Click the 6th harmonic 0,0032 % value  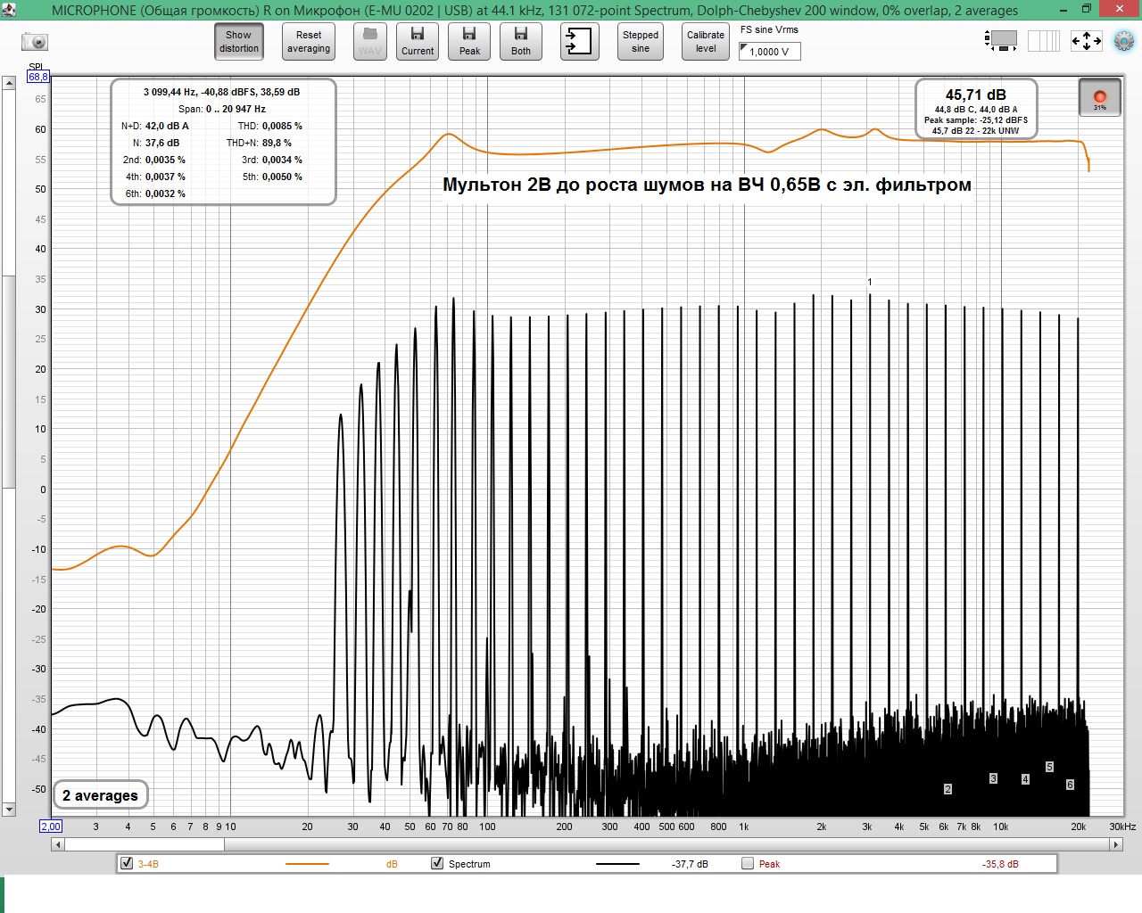pos(165,193)
